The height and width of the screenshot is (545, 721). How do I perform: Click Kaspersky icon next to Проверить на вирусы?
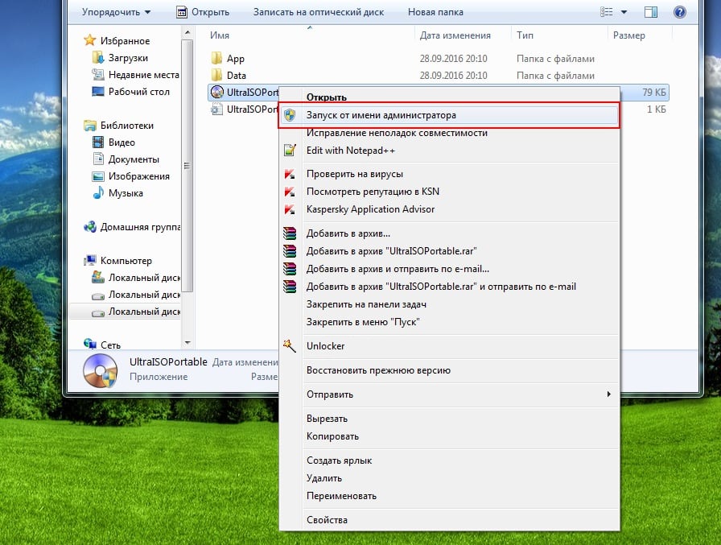pyautogui.click(x=290, y=174)
